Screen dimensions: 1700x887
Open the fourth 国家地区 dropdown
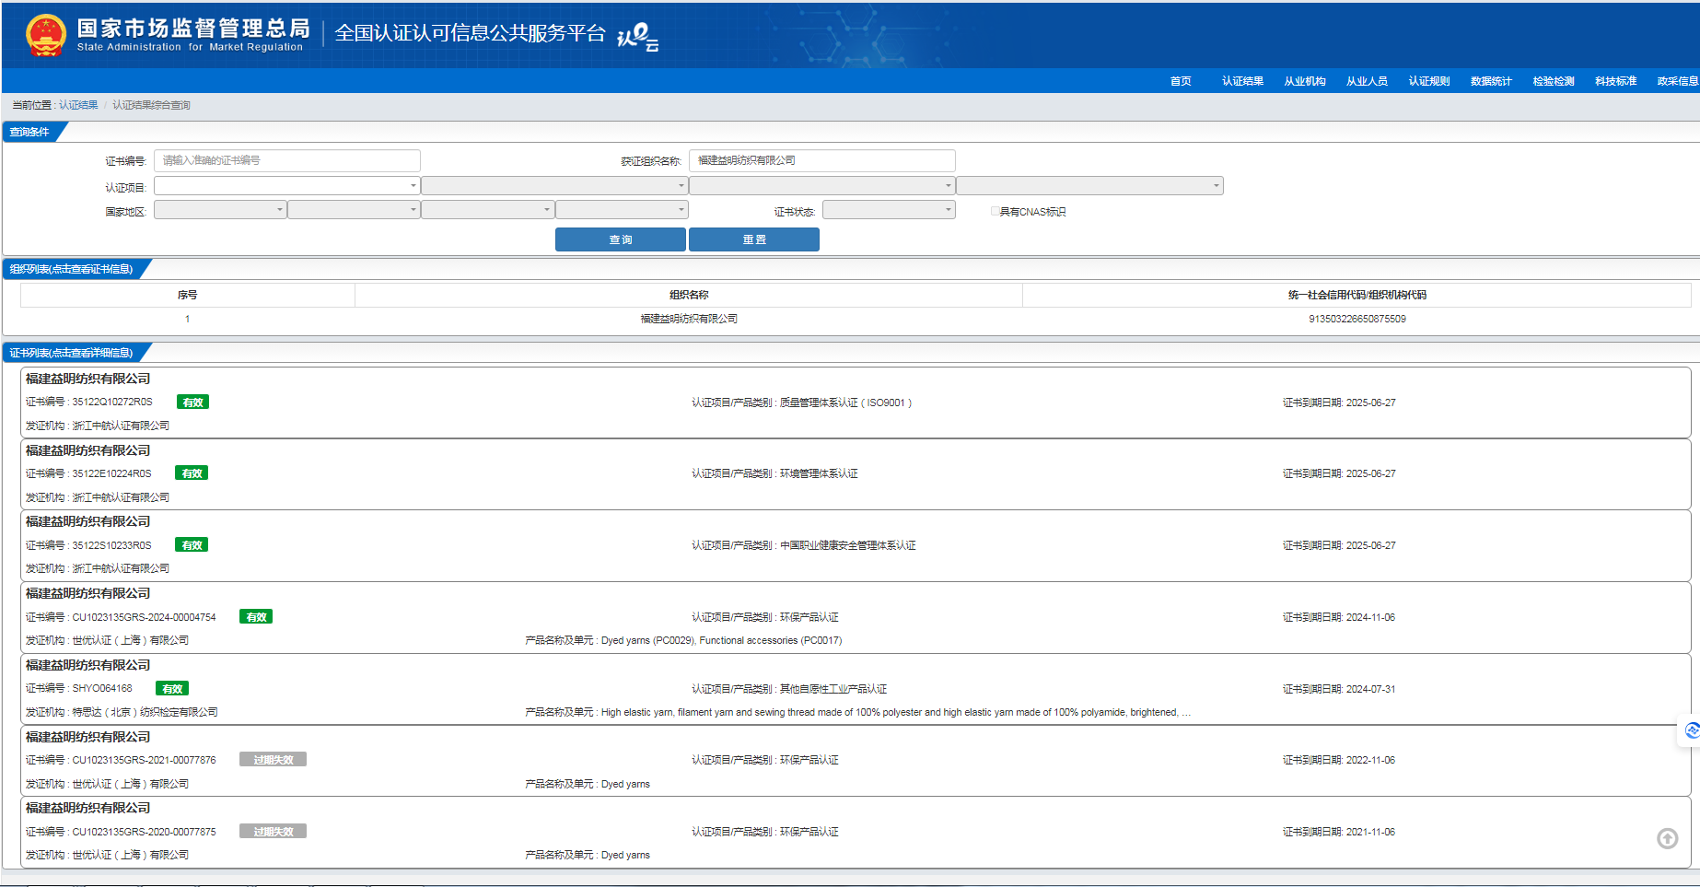coord(622,209)
